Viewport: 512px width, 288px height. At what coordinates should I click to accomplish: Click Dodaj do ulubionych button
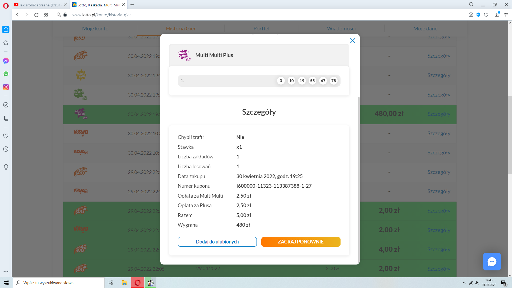[x=217, y=242]
